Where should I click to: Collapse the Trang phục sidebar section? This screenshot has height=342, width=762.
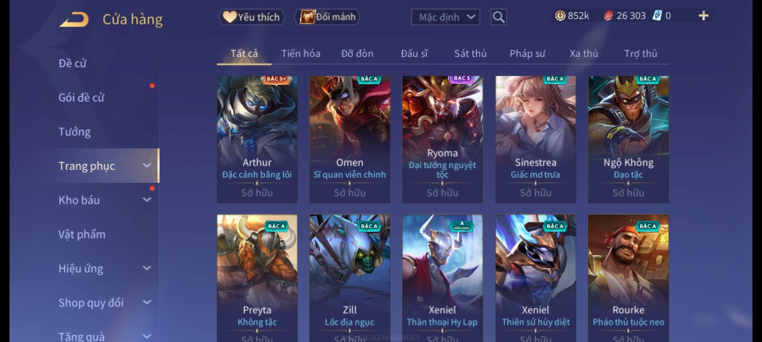point(147,166)
